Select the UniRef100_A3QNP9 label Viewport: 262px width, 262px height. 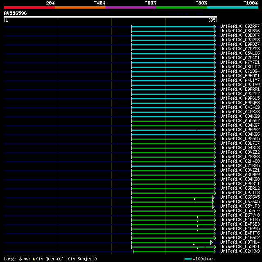[x=240, y=175]
